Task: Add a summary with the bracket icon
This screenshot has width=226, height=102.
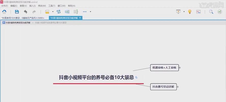Action: coord(76,12)
